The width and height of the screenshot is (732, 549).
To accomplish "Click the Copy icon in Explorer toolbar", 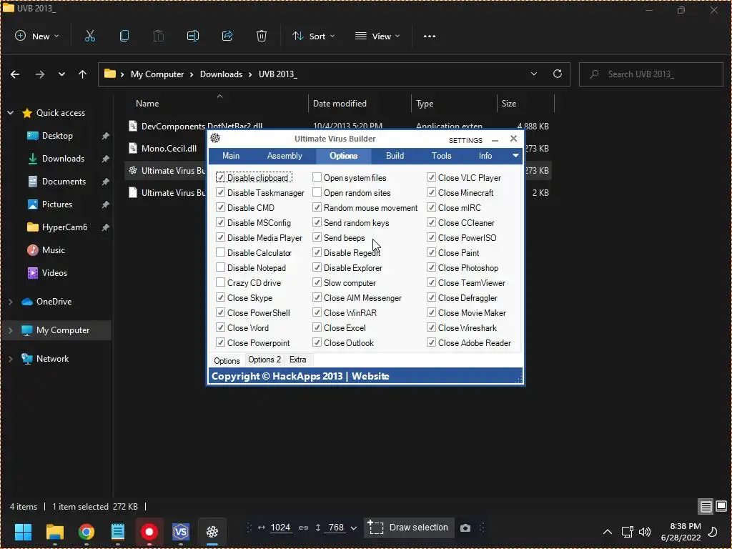I will (124, 36).
